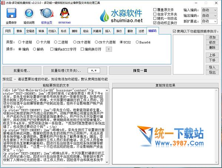Select the 十进制 type radio button
Screen dimensions: 222x168
[x=20, y=42]
